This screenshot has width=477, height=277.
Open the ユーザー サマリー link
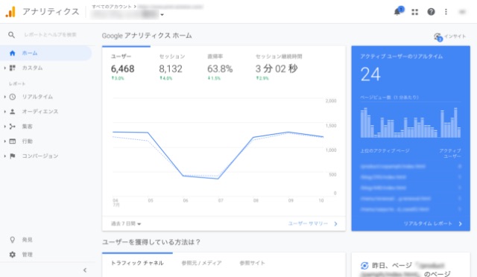[313, 223]
